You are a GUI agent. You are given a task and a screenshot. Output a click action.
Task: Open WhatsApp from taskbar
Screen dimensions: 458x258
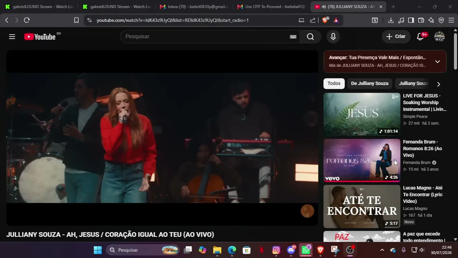click(x=306, y=250)
